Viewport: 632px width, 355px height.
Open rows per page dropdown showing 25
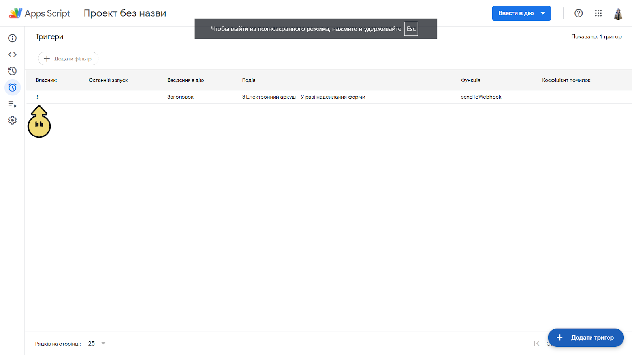(97, 344)
